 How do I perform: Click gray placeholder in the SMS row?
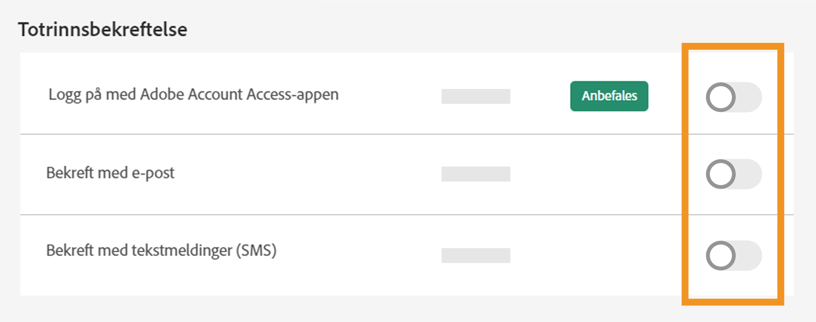point(475,255)
